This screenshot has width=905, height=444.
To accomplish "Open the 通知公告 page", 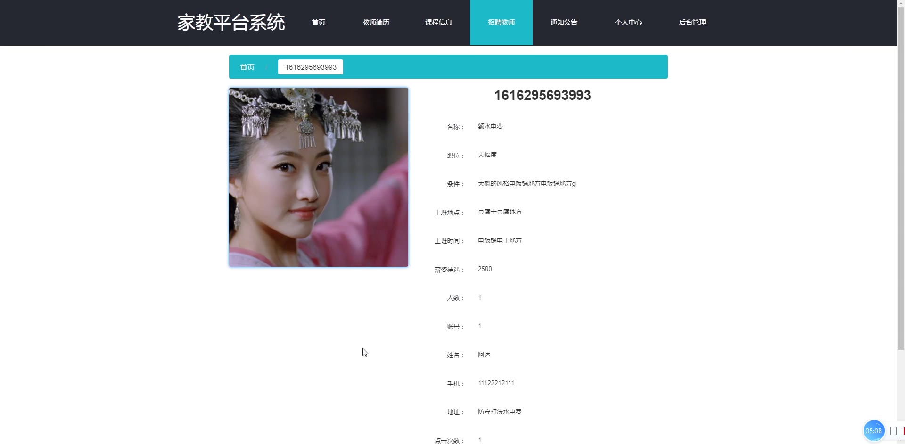I will tap(564, 22).
